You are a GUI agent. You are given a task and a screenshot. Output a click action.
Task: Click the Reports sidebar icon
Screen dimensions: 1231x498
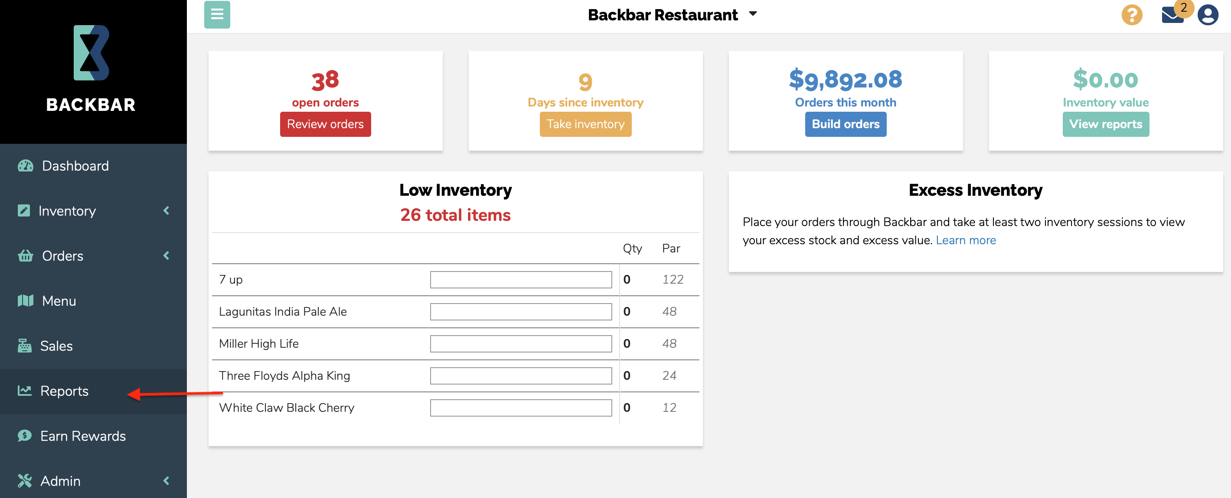pyautogui.click(x=23, y=391)
